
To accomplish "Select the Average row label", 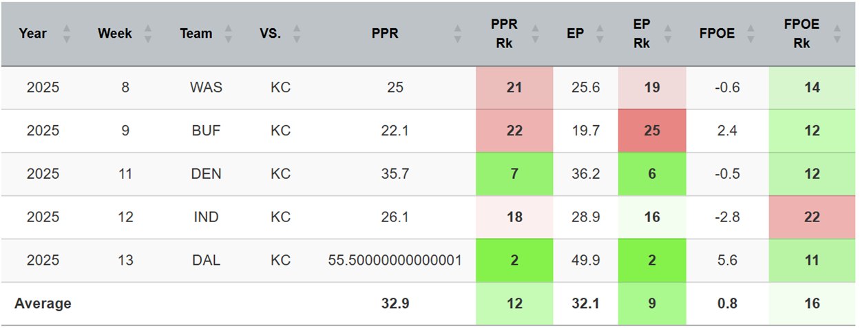I will (x=43, y=303).
